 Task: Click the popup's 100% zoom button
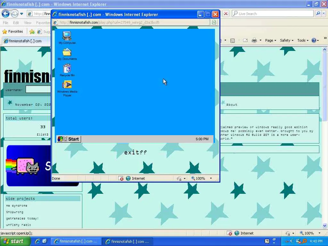point(198,178)
